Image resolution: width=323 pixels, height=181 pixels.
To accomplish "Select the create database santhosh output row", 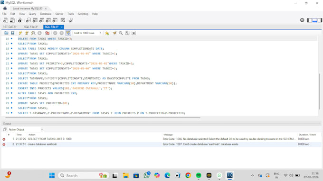I will [161, 144].
